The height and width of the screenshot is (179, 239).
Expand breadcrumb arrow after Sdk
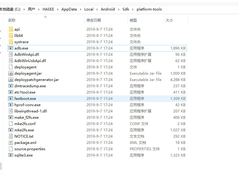(133, 9)
